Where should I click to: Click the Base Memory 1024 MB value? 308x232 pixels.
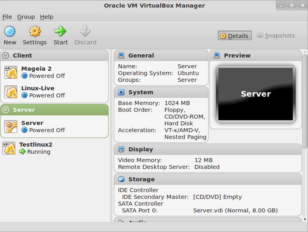177,103
